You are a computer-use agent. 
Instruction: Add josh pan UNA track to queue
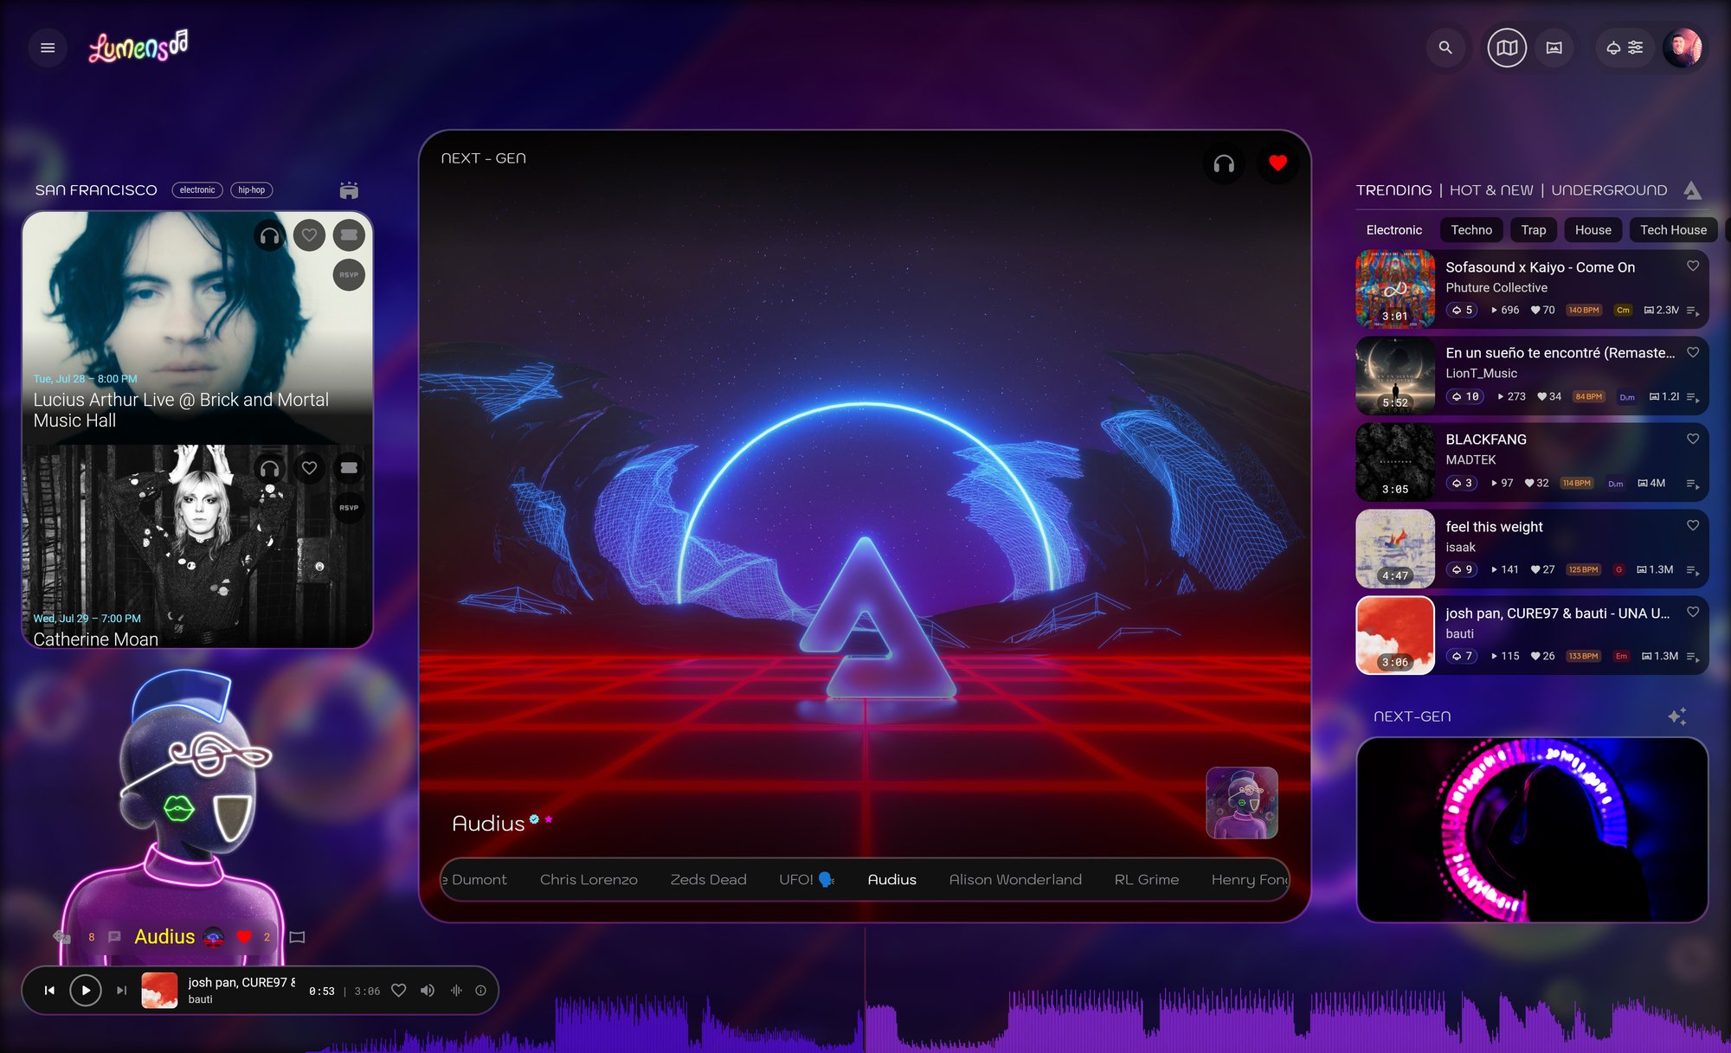point(1693,657)
